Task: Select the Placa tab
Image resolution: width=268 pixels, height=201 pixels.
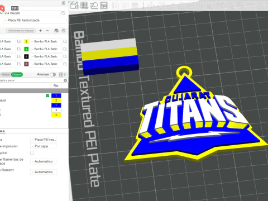Action: coord(2,131)
